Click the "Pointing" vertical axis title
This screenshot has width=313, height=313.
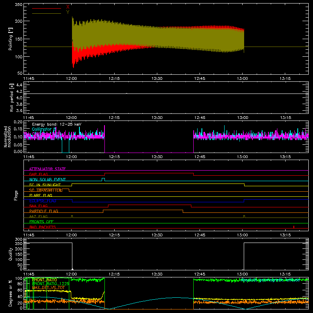point(11,39)
